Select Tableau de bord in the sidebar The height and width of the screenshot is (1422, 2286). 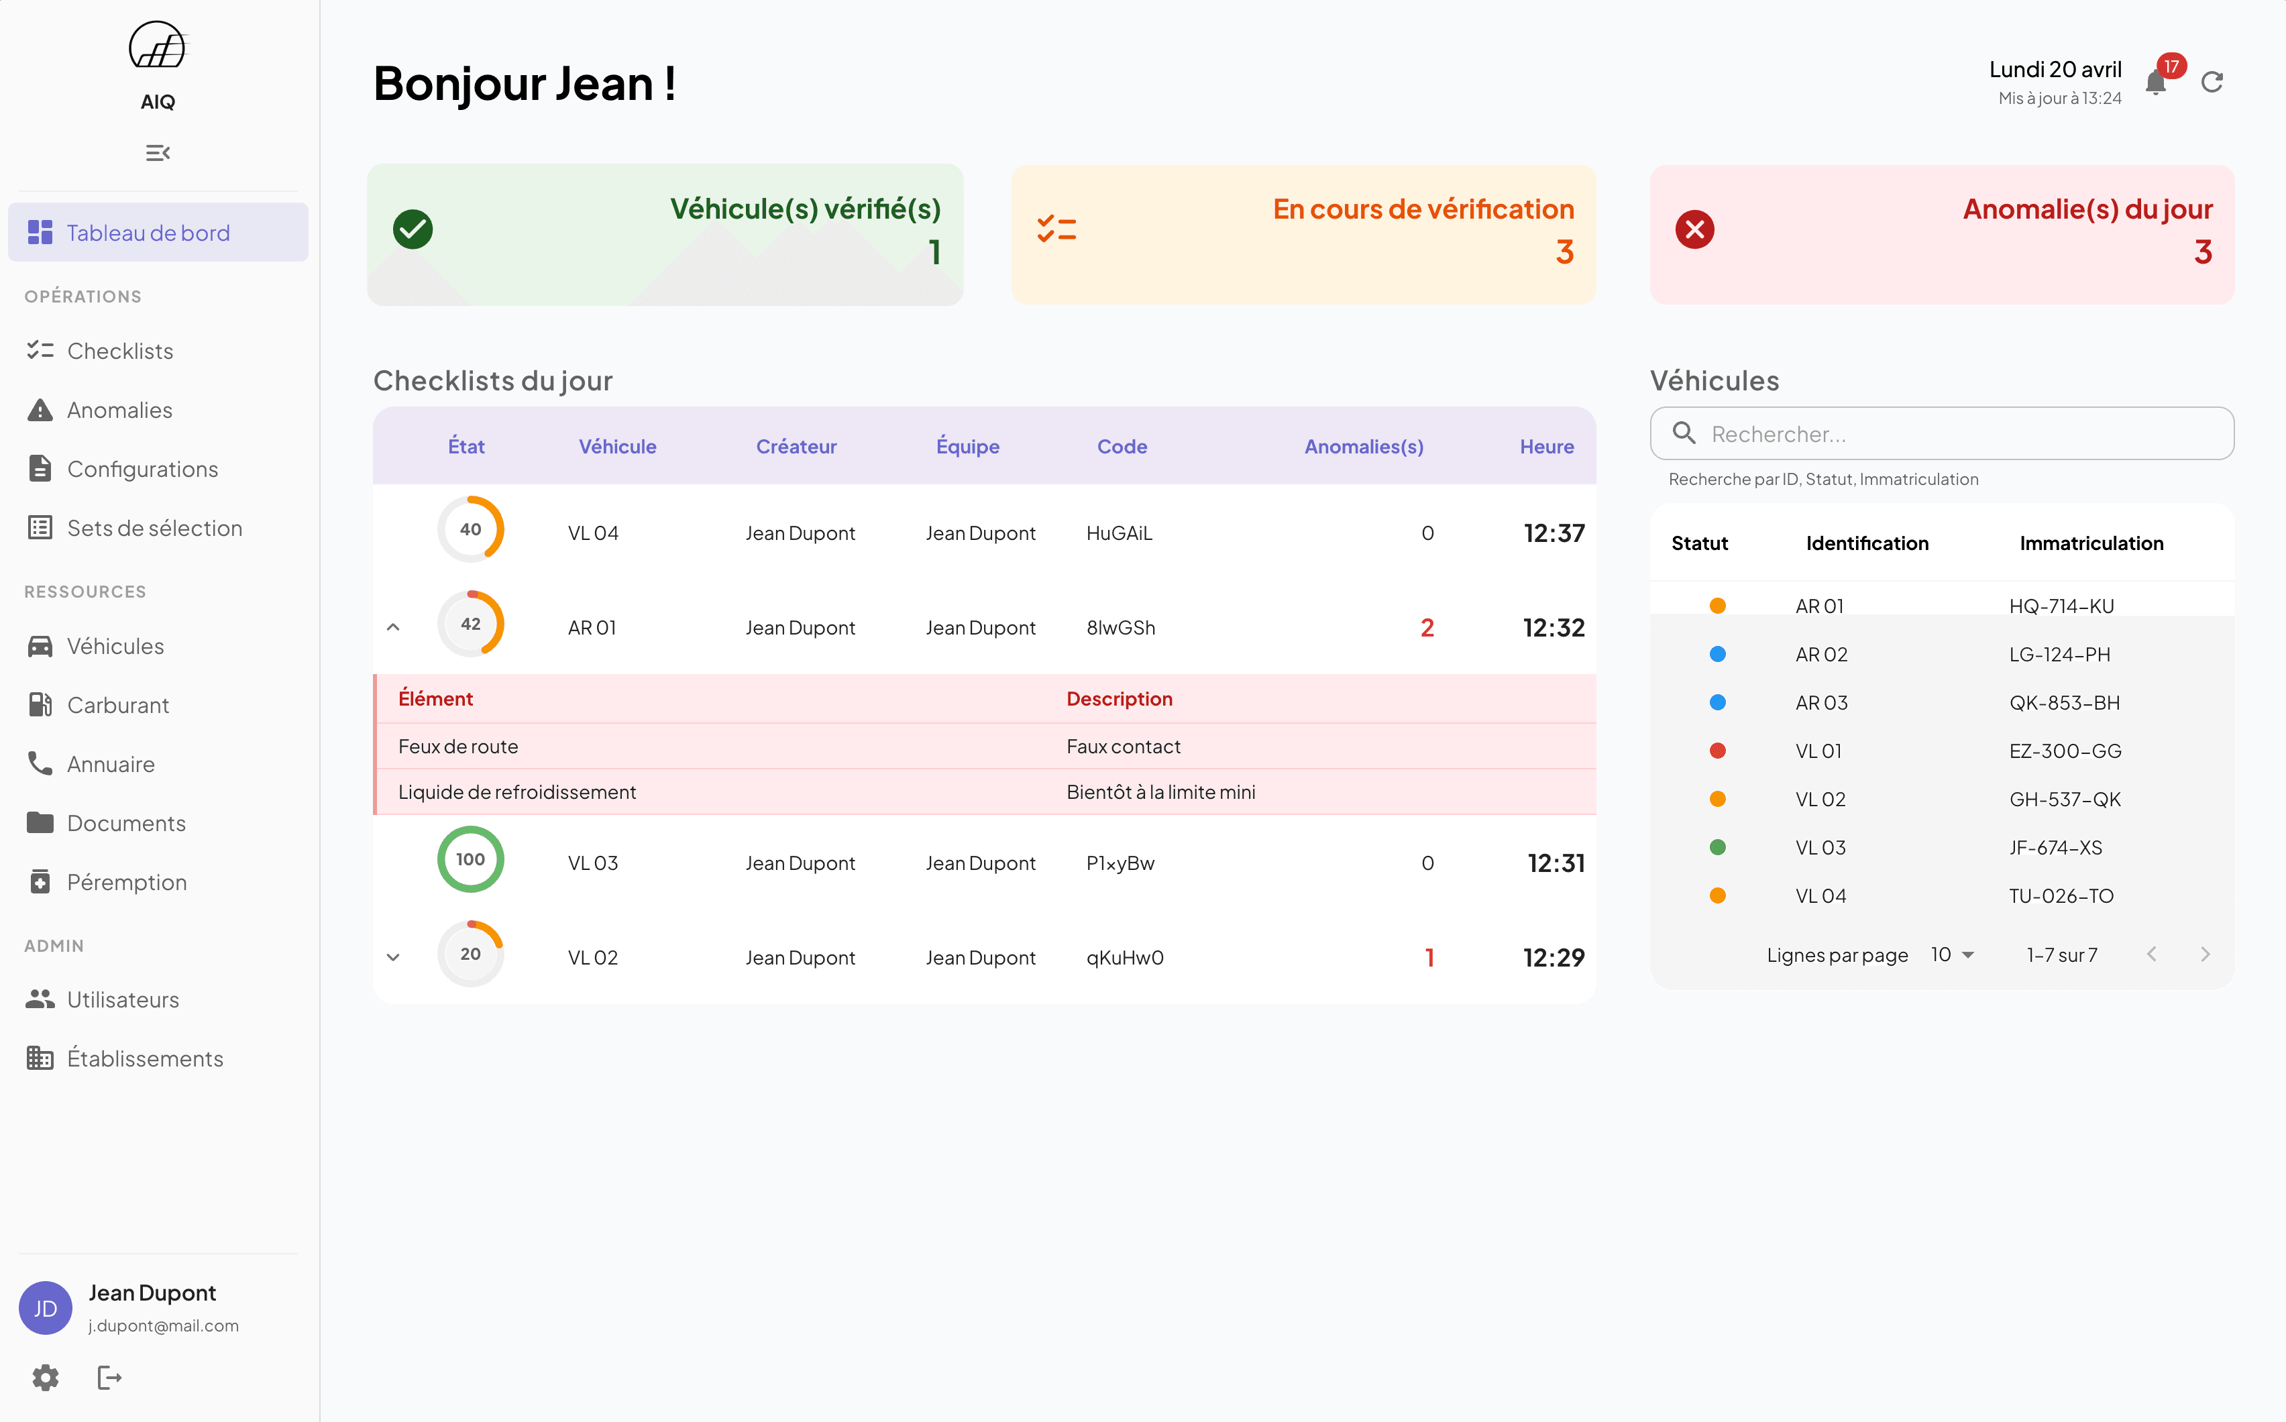pos(148,232)
